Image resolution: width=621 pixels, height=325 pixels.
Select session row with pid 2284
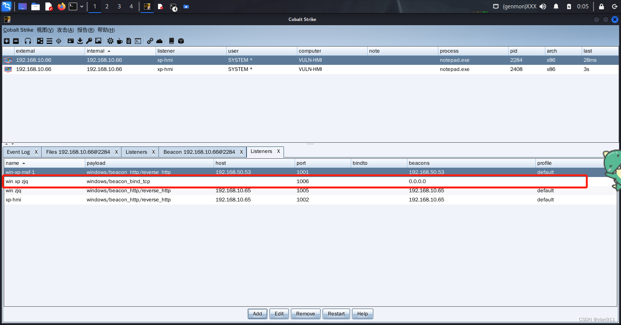310,60
